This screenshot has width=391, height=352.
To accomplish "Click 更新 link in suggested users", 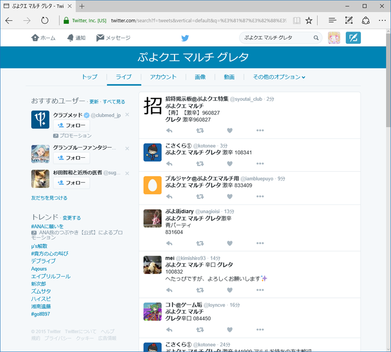I will (x=94, y=102).
